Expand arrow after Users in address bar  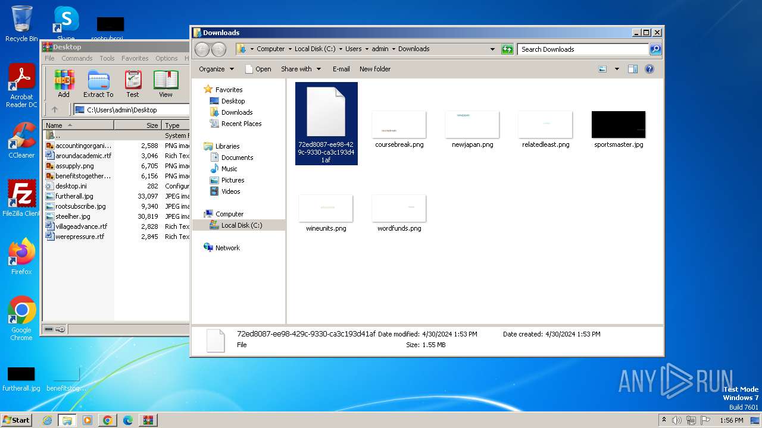point(367,49)
